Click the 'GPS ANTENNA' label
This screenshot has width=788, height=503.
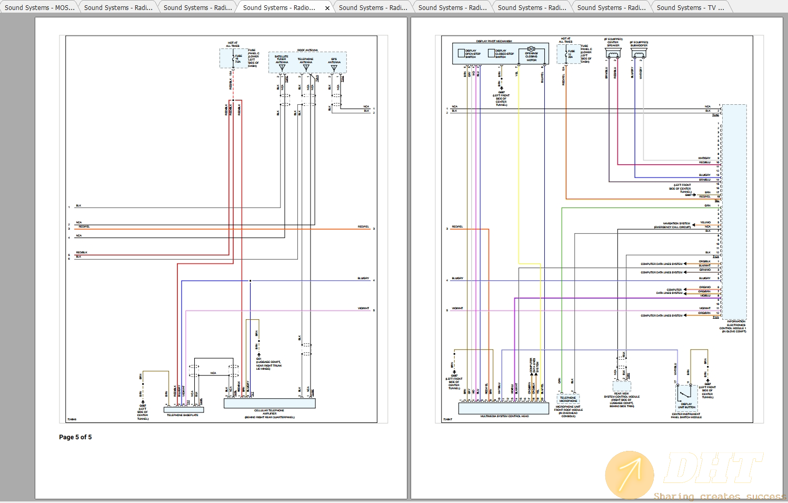coord(334,61)
